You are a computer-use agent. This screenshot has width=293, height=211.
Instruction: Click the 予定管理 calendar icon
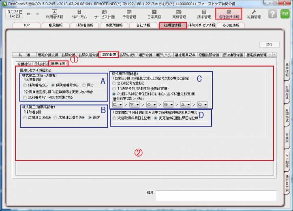(129, 14)
